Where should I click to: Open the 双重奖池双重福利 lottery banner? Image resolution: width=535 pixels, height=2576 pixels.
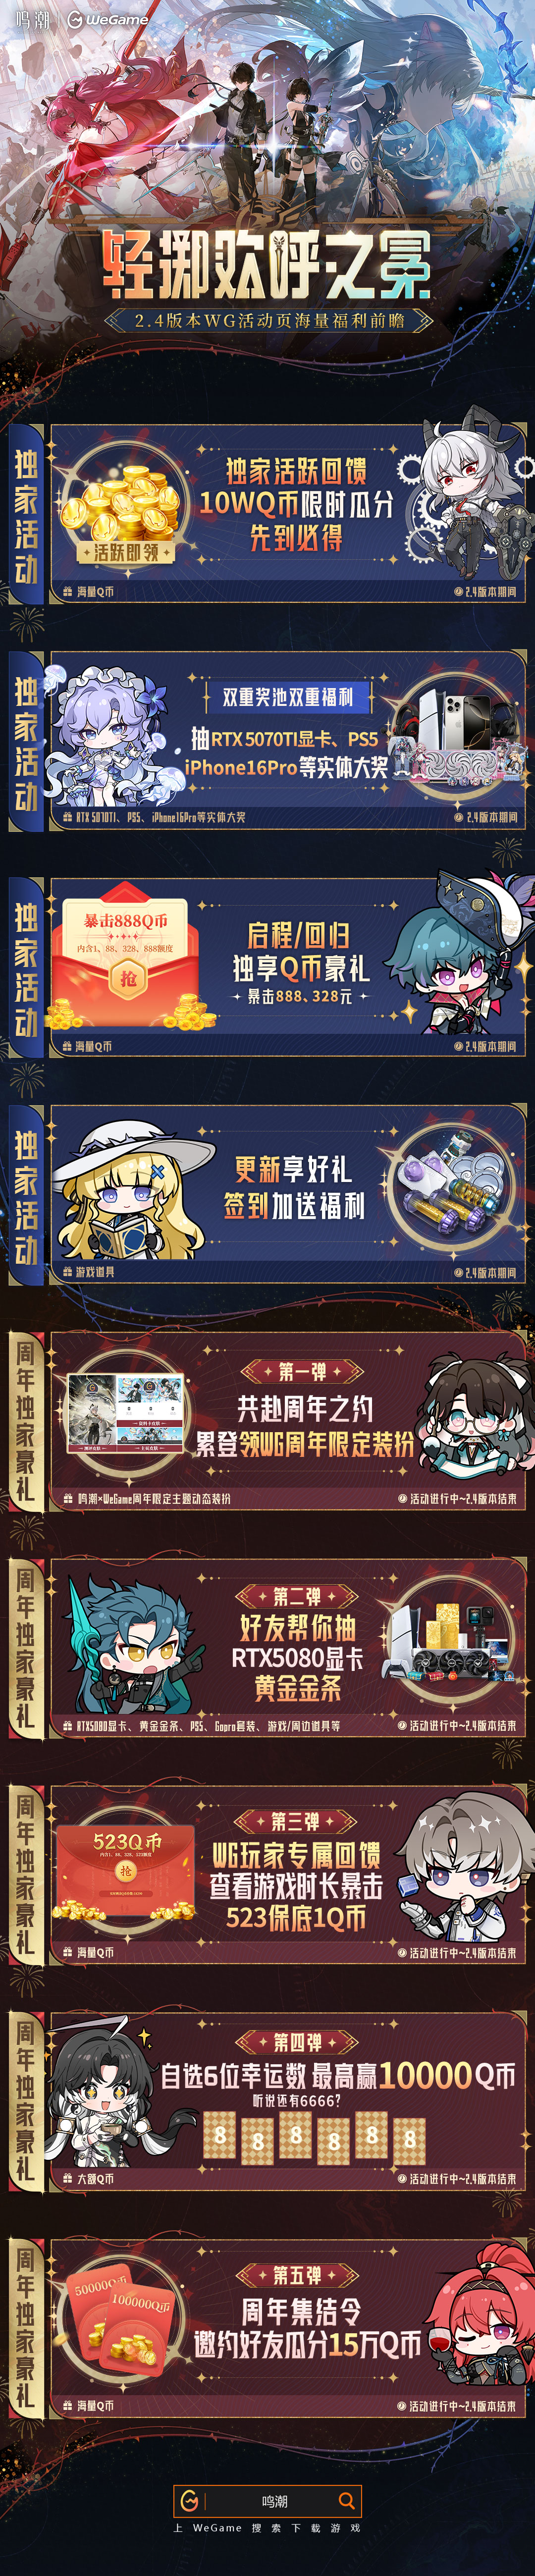tap(288, 740)
